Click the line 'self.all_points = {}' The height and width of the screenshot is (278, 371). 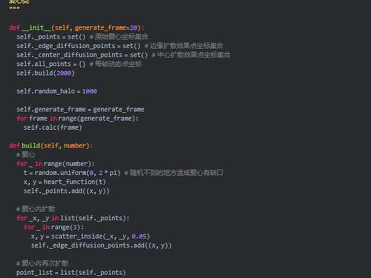point(51,64)
